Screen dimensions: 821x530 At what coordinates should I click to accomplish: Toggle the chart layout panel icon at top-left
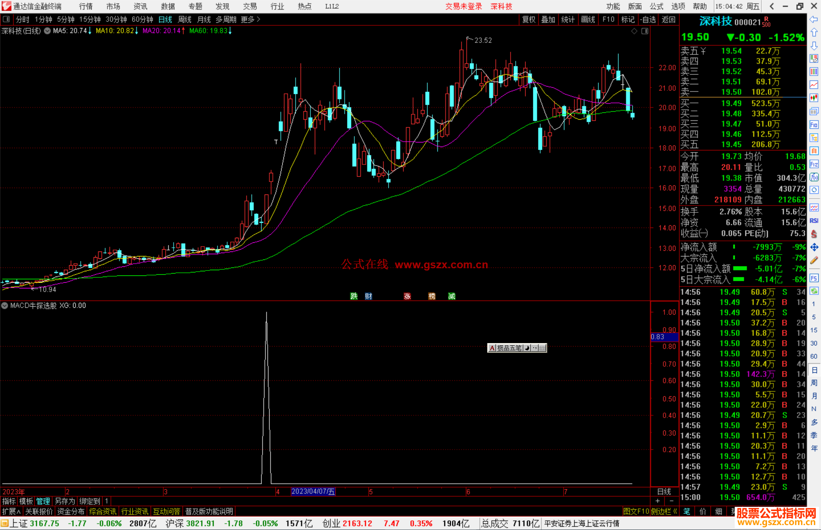pos(6,19)
